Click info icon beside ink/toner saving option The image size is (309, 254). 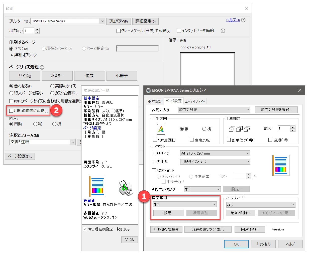coord(223,31)
